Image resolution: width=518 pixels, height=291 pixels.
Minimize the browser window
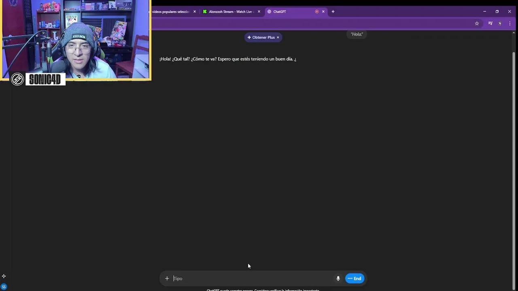pos(484,12)
